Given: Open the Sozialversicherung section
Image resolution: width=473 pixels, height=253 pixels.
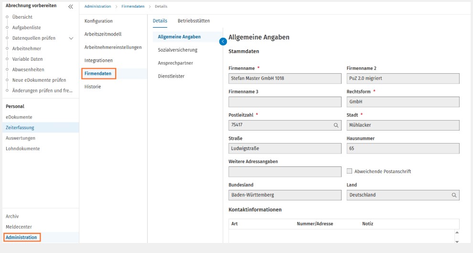Looking at the screenshot, I should [178, 50].
